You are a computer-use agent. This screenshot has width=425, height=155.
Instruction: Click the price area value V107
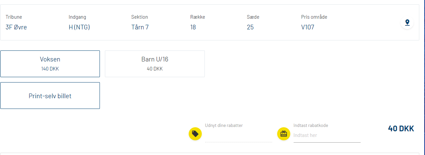308,27
